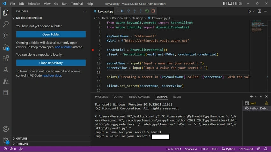Open the Testing beaker icon

tap(5, 70)
